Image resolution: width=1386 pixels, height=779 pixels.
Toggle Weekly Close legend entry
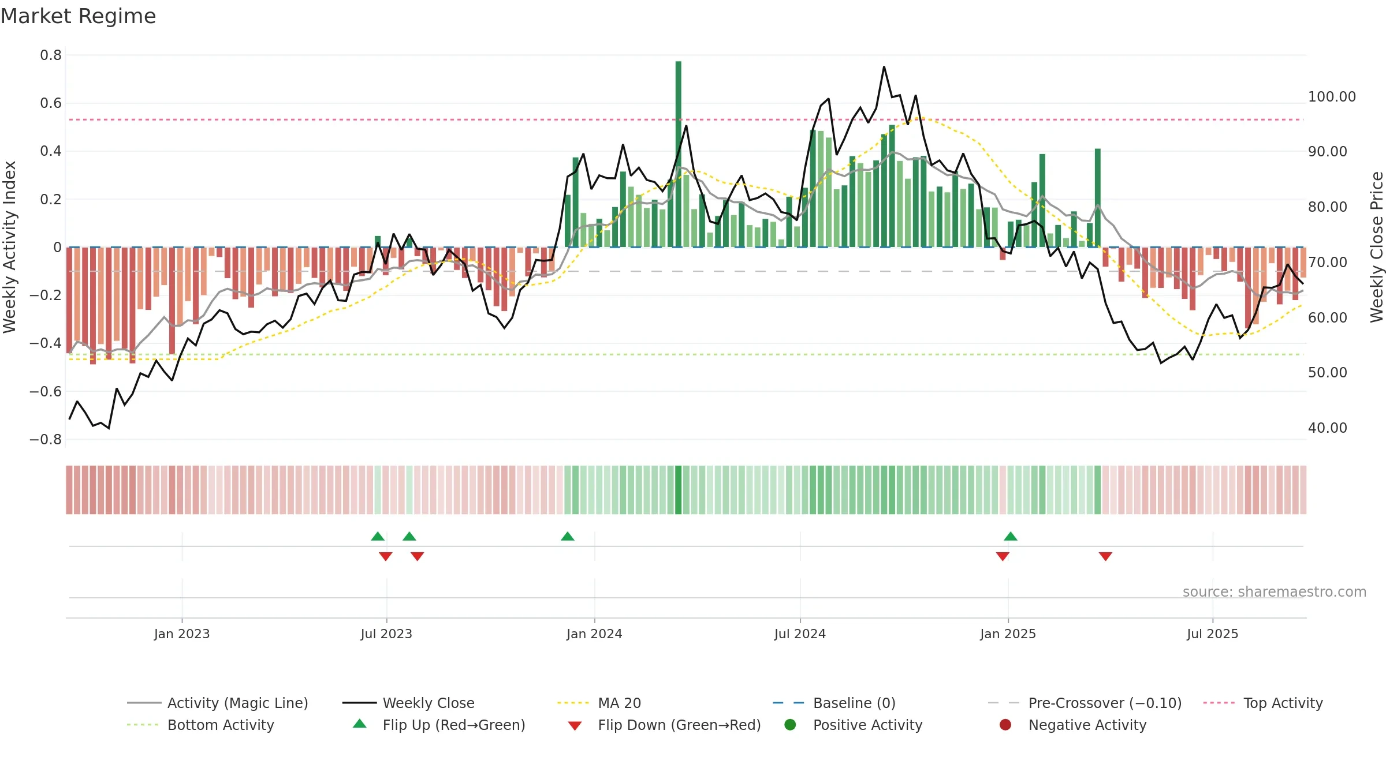pyautogui.click(x=408, y=703)
